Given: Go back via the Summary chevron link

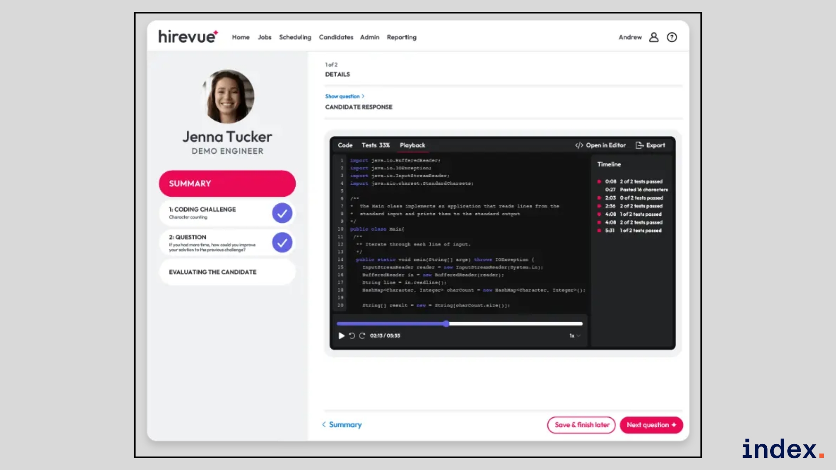Looking at the screenshot, I should pos(342,425).
